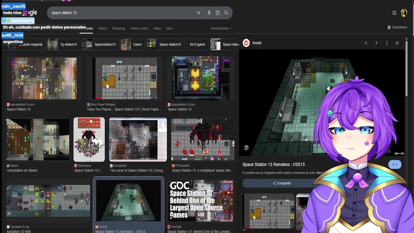Open selected Reddit Remakes thumbnail in grid

point(128,201)
